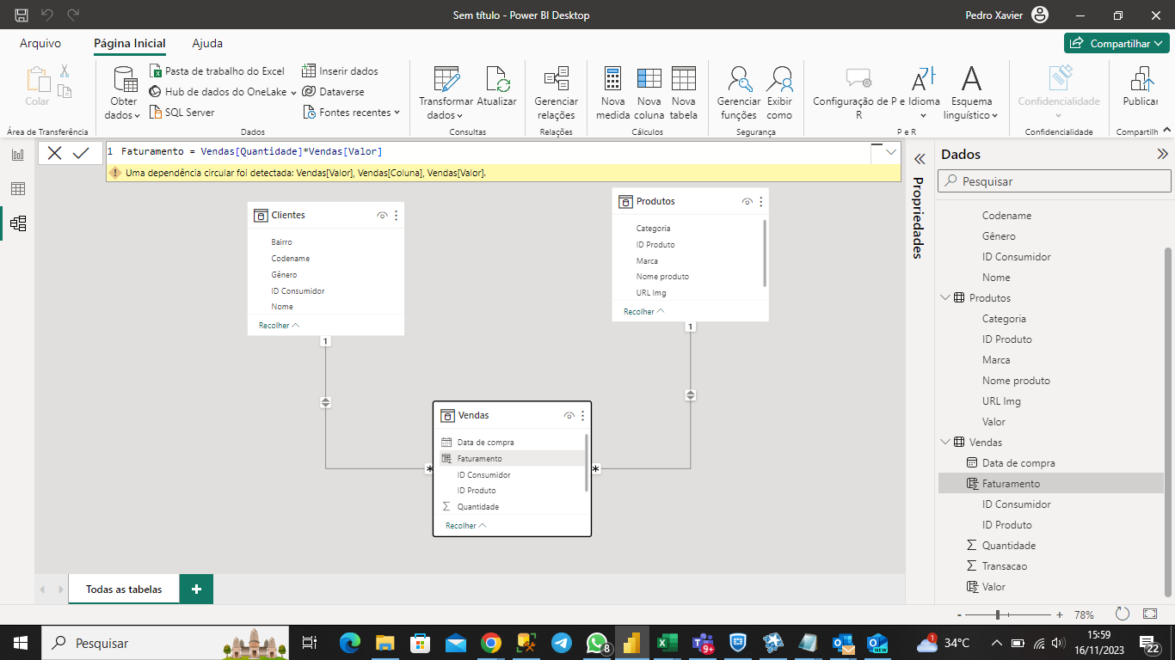
Task: Expand the Propriedades pane arrows
Action: coord(919,159)
